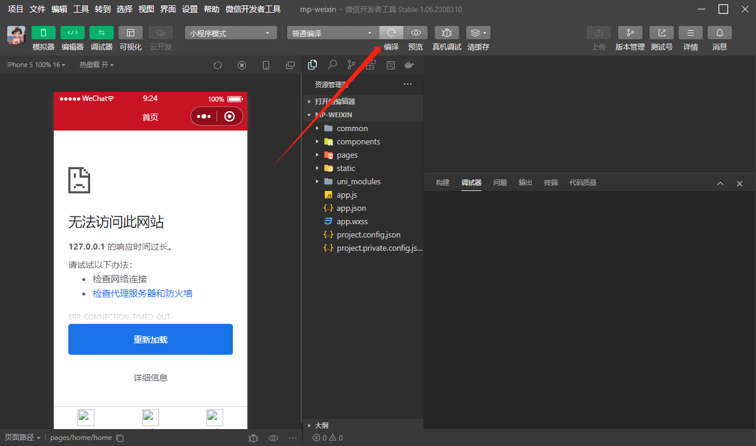This screenshot has width=756, height=446.
Task: Collapse the MP-WEIXIN project root
Action: pyautogui.click(x=363, y=115)
